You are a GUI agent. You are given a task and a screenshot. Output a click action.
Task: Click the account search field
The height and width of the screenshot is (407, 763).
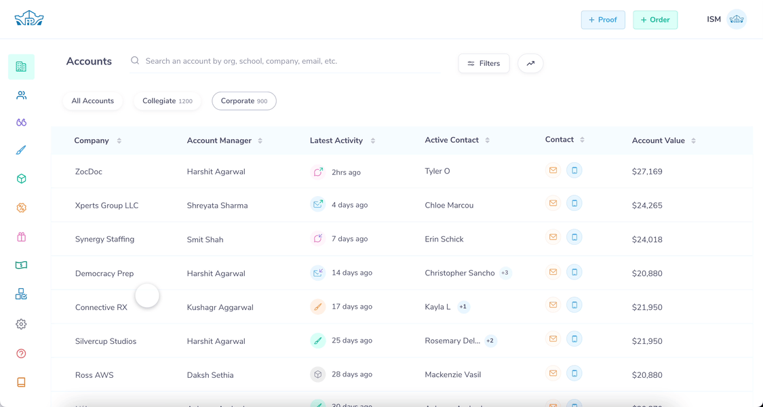pyautogui.click(x=285, y=61)
